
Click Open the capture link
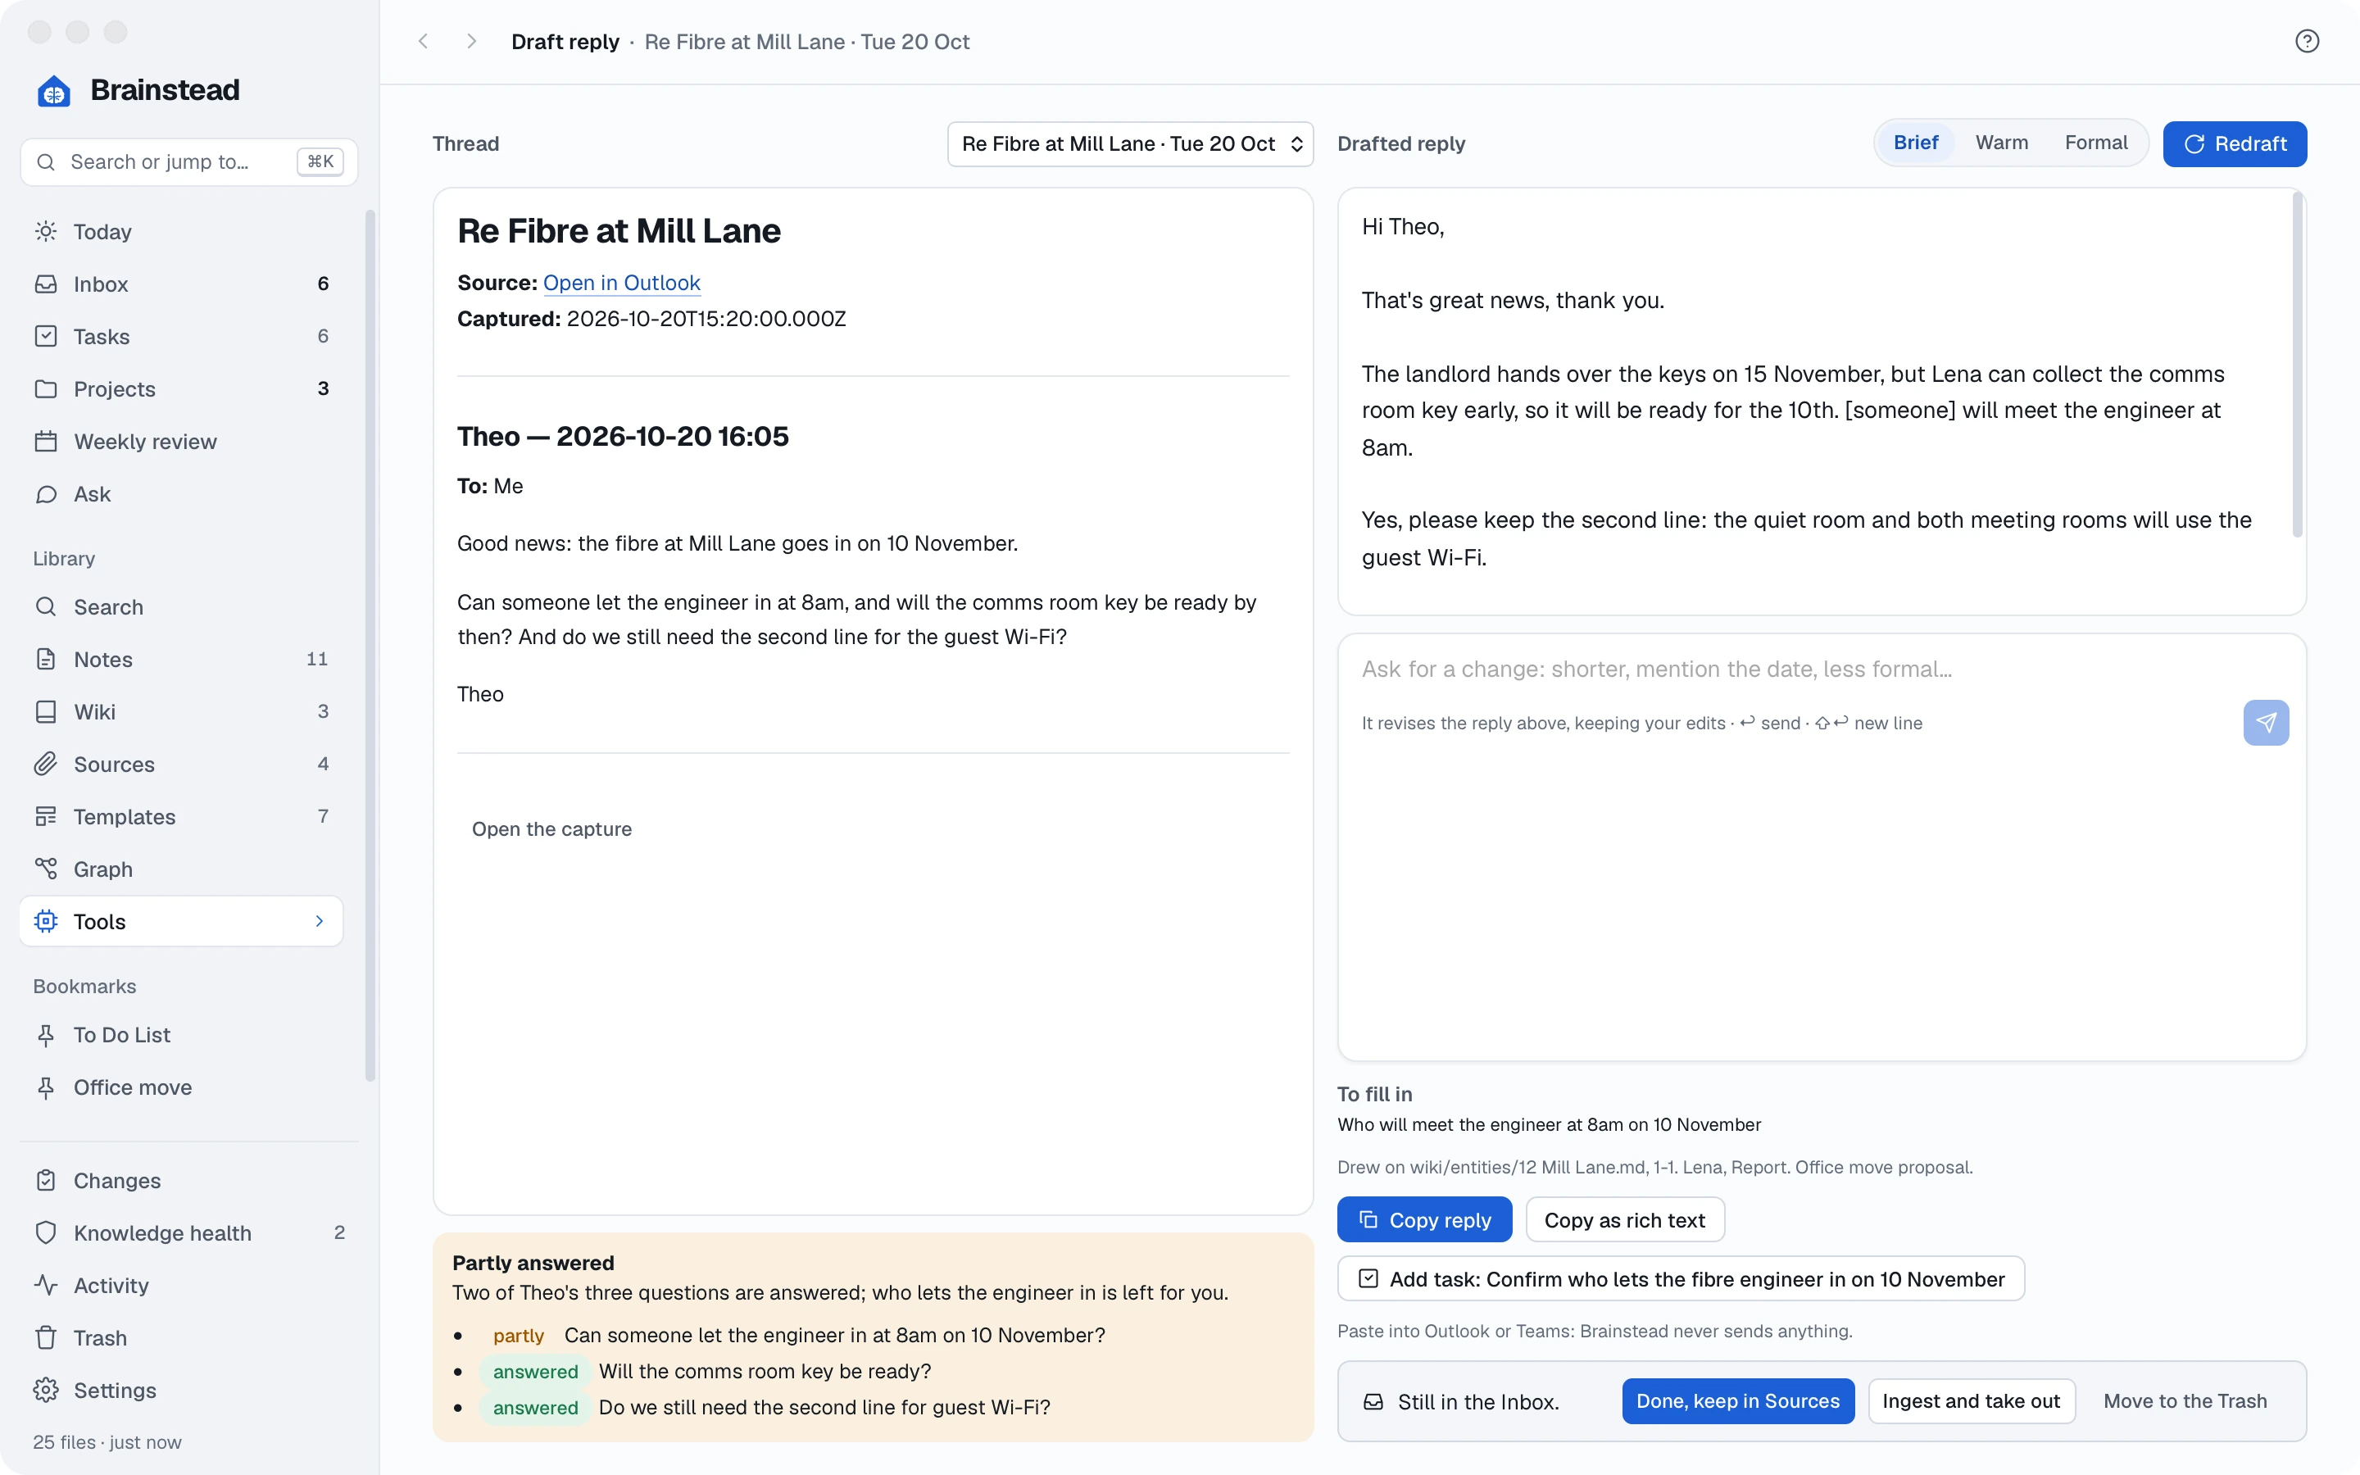[x=551, y=829]
